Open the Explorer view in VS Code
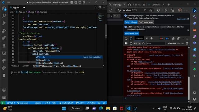Viewport: 199px width, 112px height. tap(4, 9)
